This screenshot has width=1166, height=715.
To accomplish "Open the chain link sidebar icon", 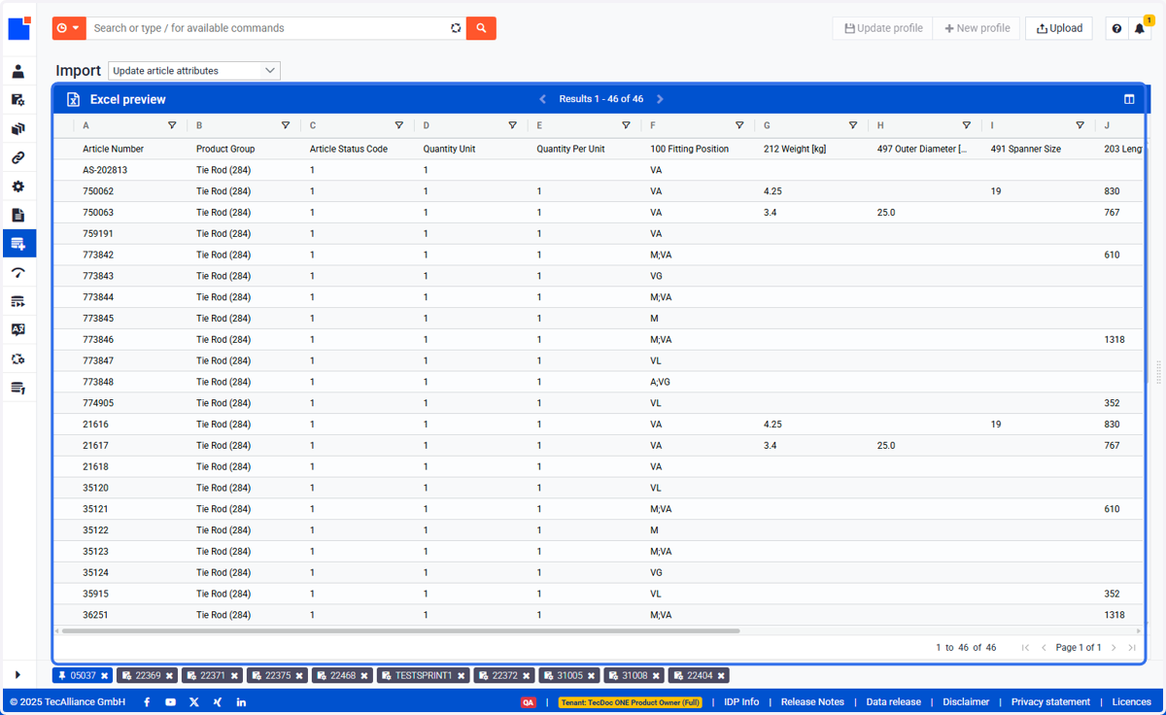I will 17,157.
